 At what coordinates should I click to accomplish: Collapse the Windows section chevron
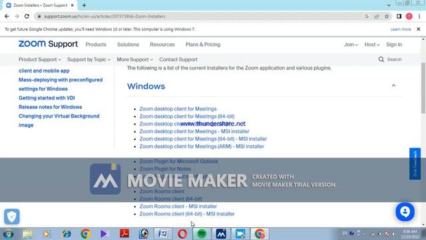click(x=393, y=86)
